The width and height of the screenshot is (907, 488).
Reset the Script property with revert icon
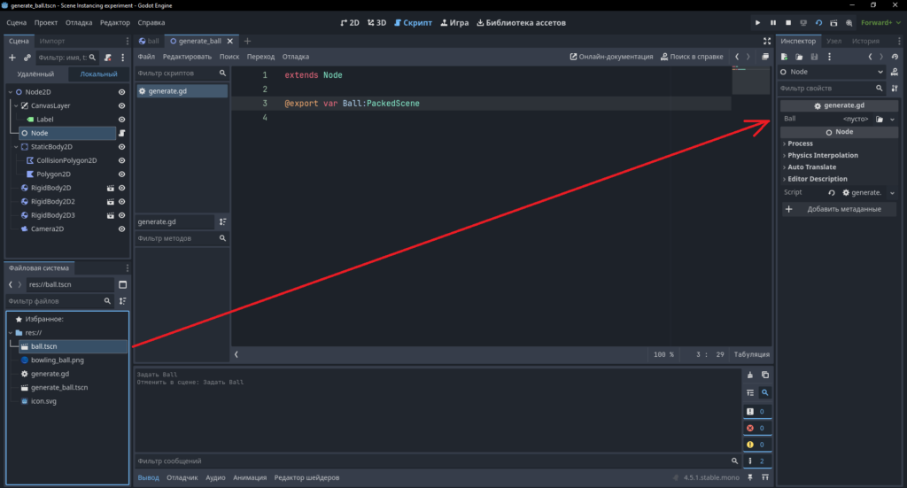tap(831, 192)
